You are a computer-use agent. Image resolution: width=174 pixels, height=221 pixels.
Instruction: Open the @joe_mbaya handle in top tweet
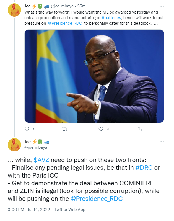coord(61,6)
